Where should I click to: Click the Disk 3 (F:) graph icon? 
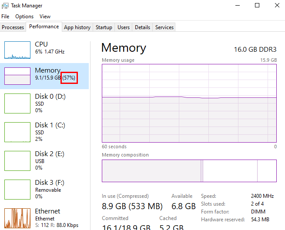pos(17,189)
